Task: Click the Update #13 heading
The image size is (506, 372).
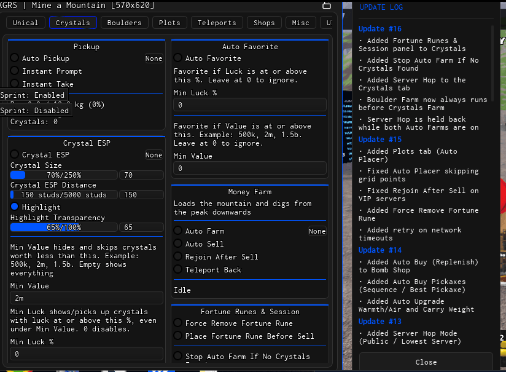Action: (380, 321)
